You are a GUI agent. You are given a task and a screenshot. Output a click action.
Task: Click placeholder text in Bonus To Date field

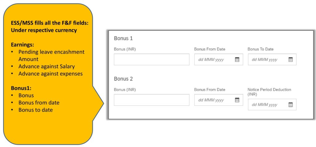[x=264, y=60]
